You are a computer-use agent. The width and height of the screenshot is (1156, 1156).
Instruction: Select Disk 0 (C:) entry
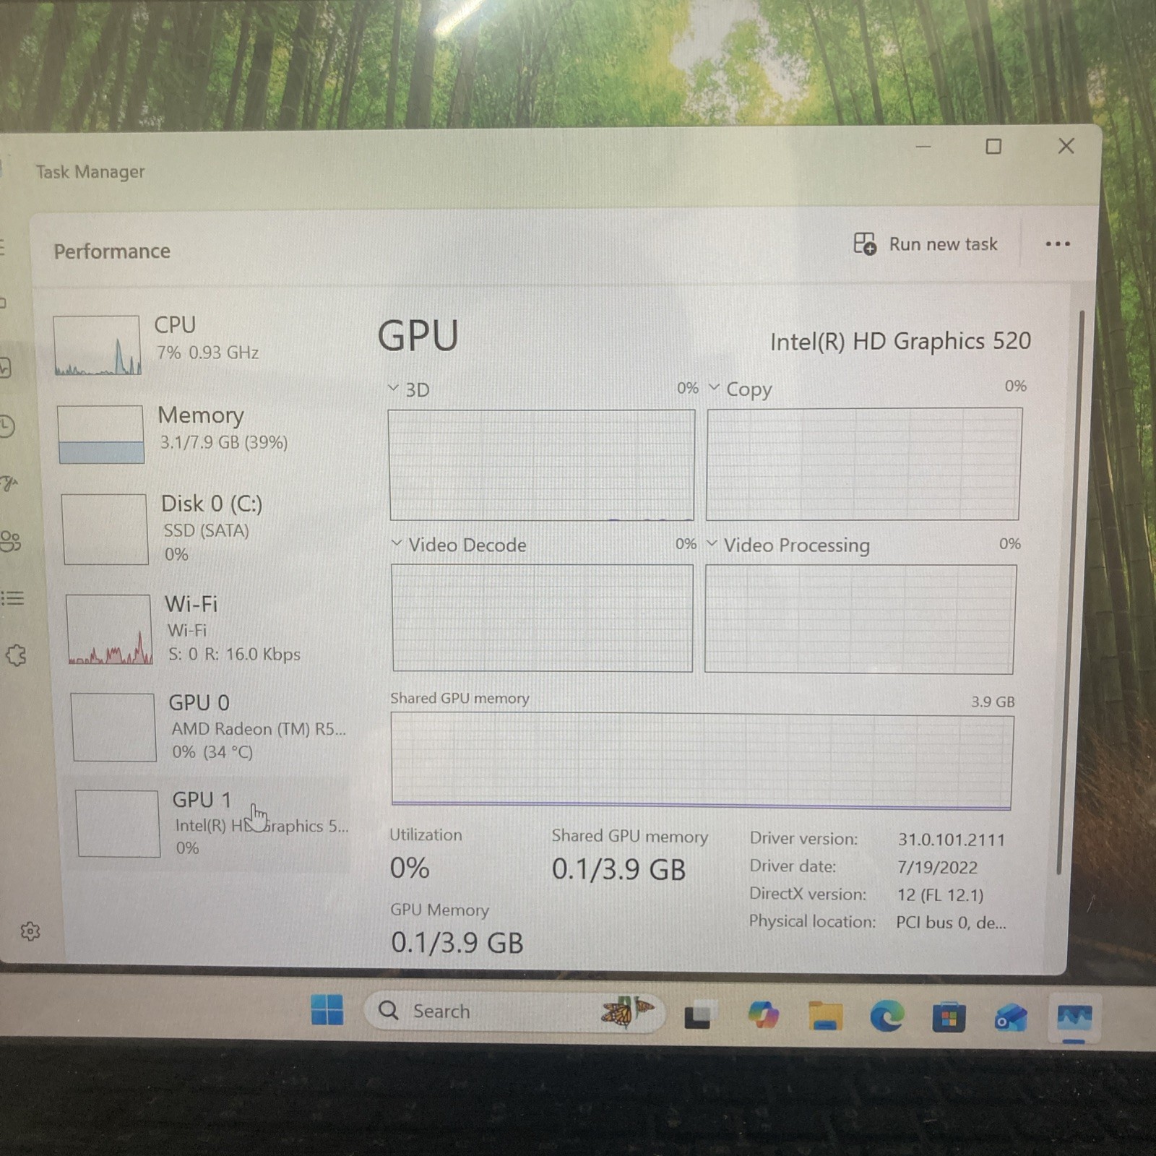click(204, 528)
